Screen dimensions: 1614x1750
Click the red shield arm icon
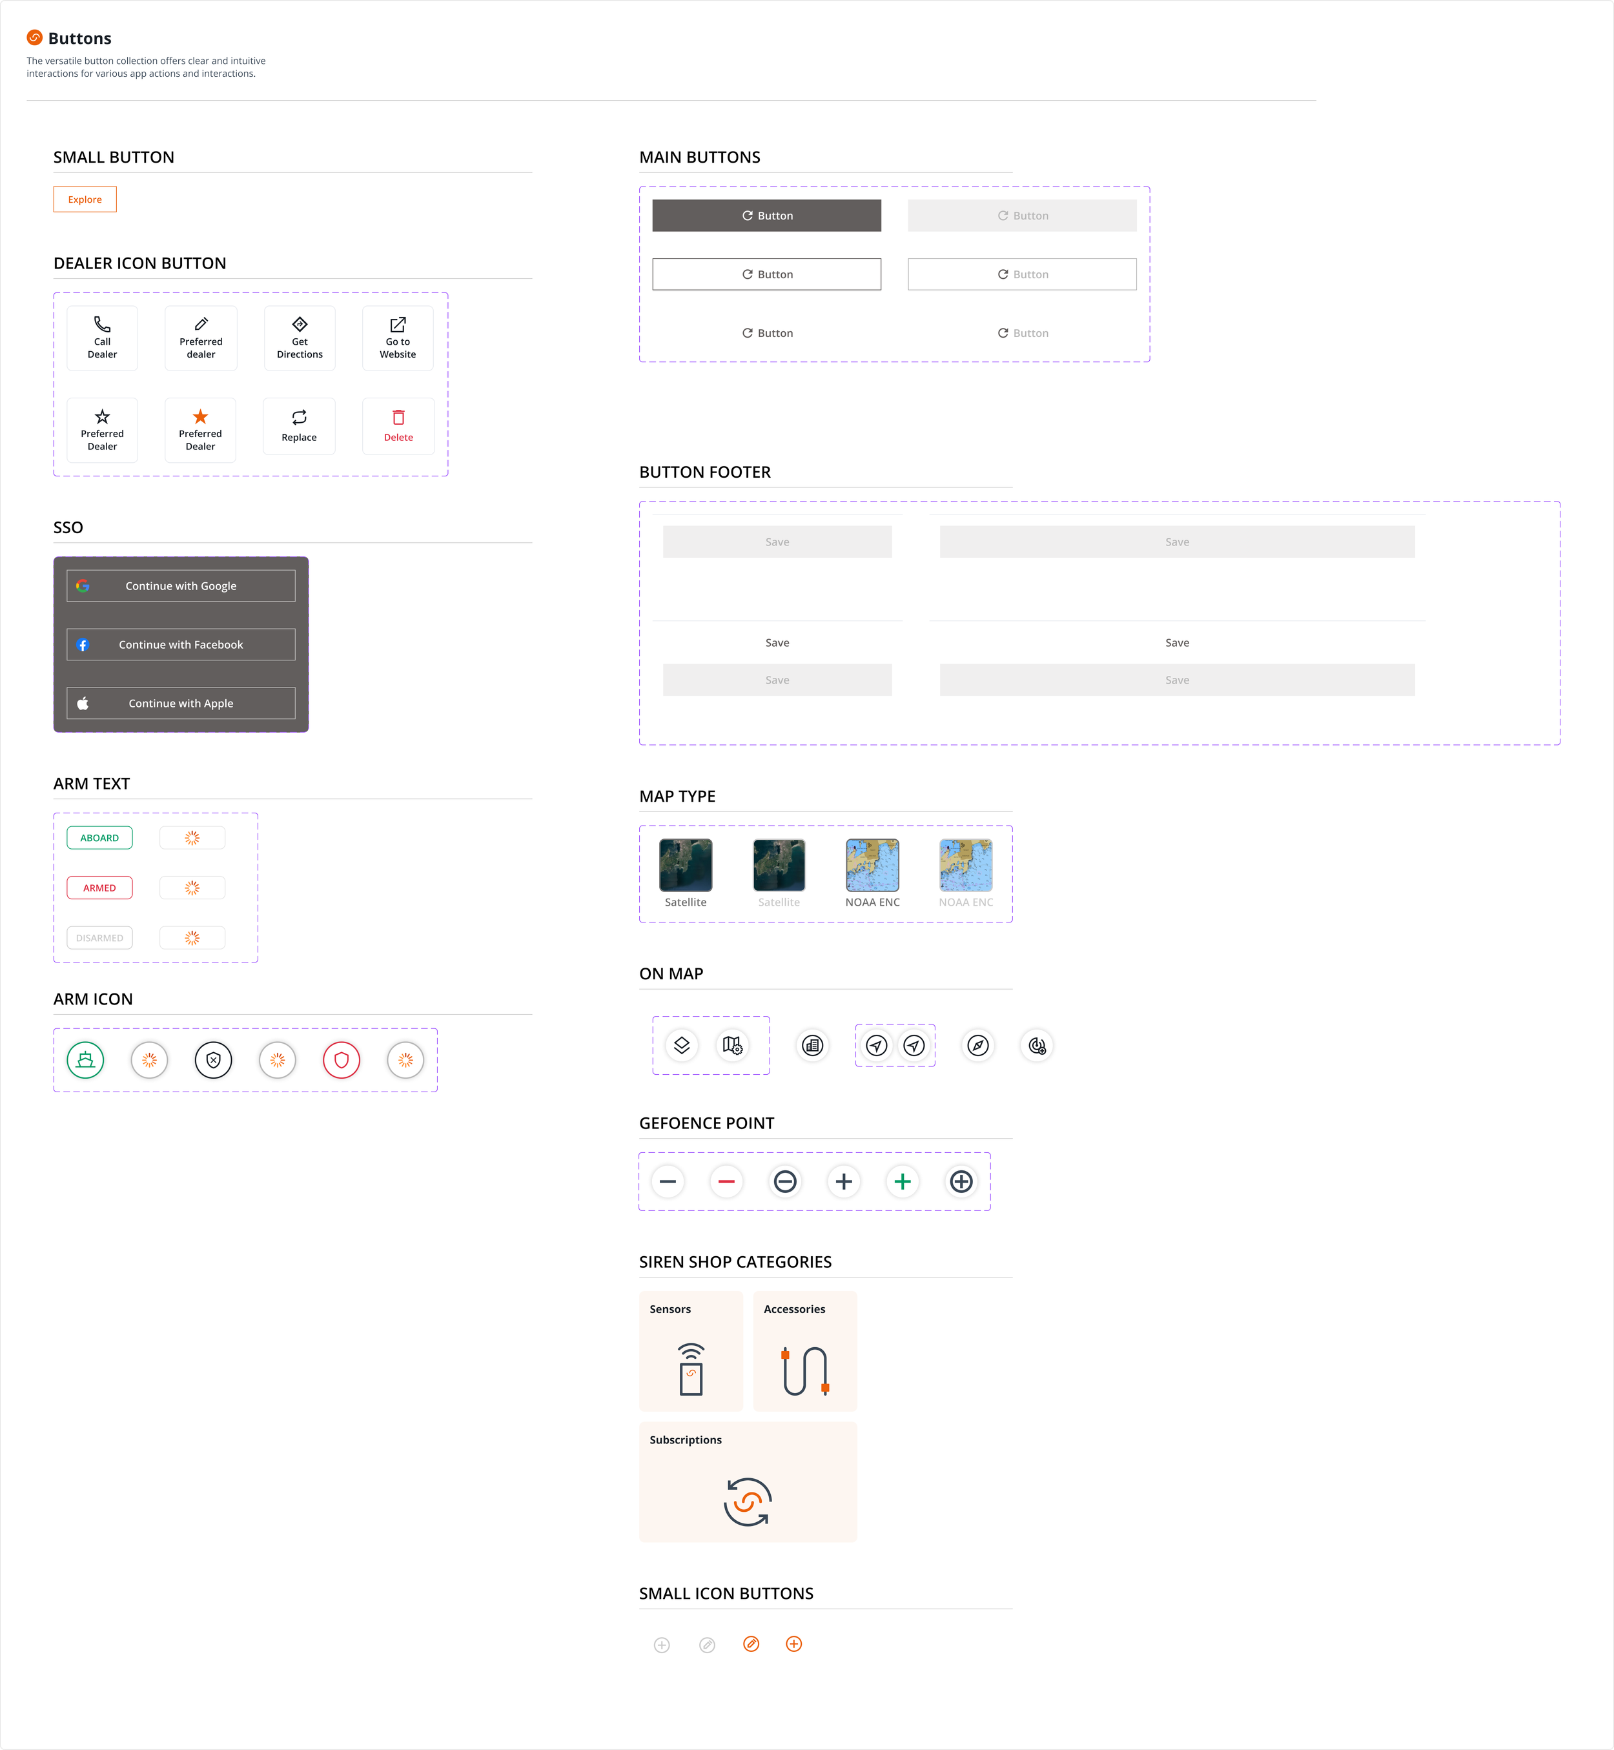(342, 1060)
